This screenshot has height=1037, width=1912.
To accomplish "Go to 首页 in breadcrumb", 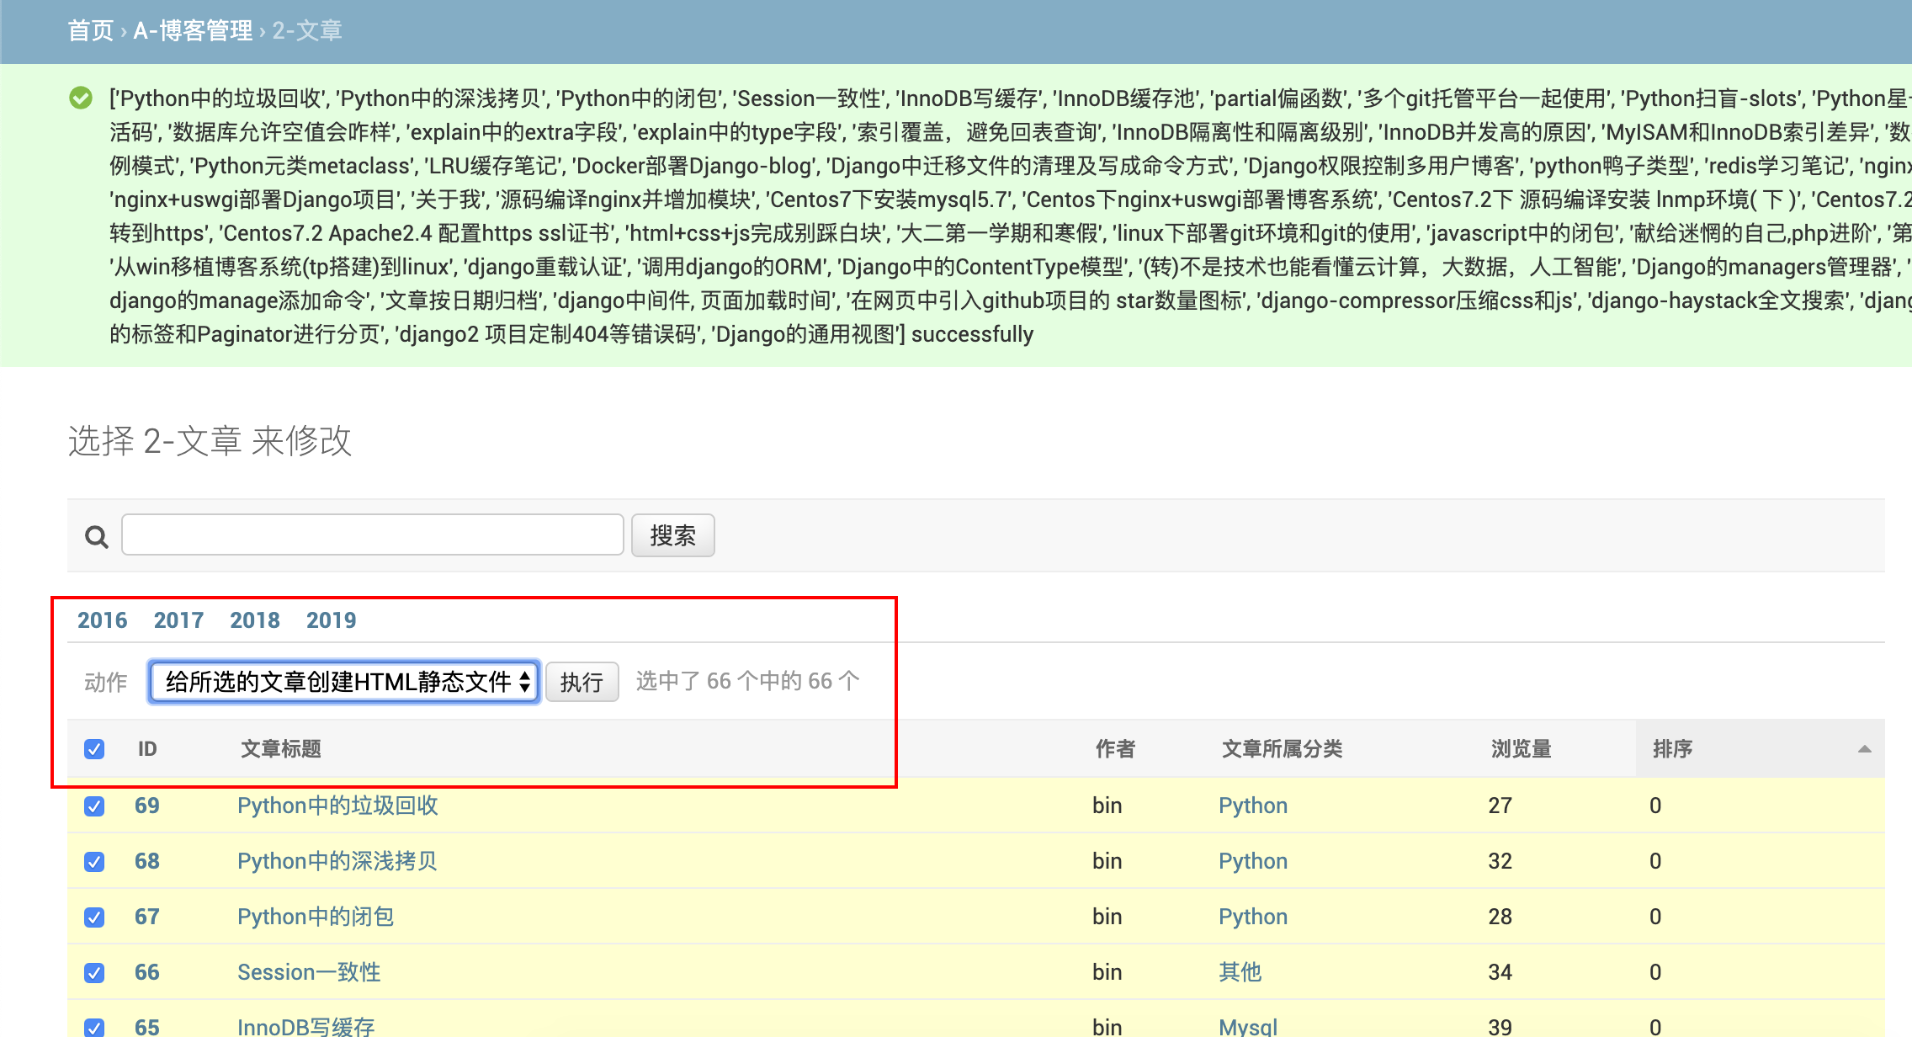I will 90,31.
